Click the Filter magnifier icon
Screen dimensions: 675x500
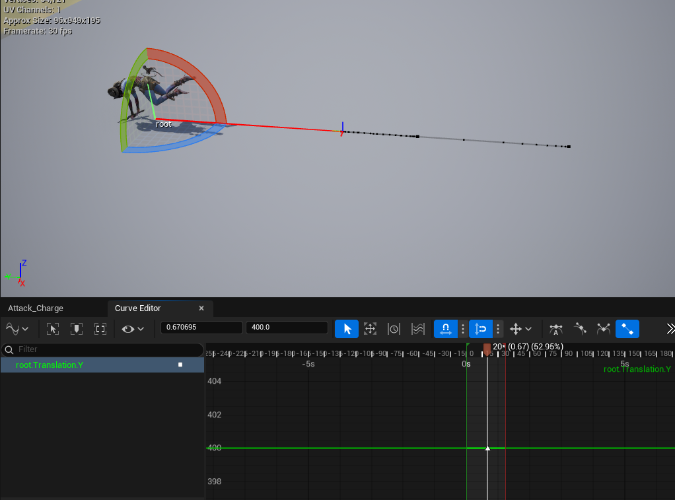tap(9, 349)
